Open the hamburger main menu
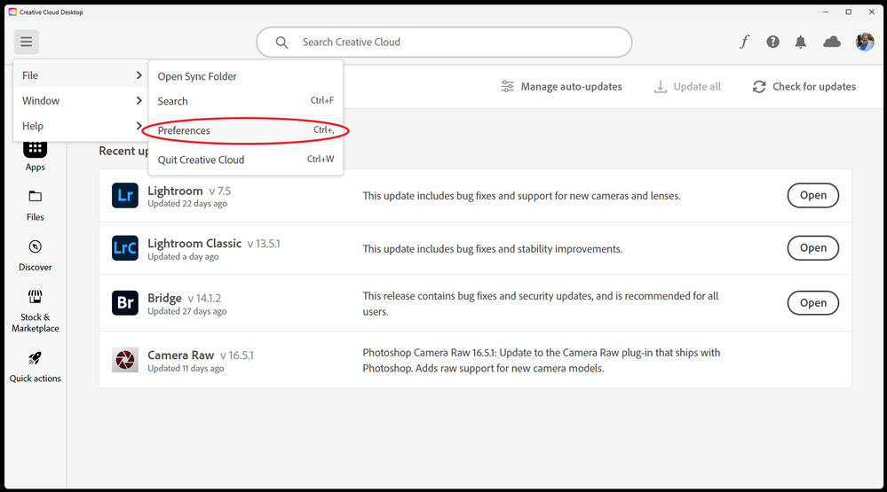Screen dimensions: 887x492 pyautogui.click(x=26, y=42)
